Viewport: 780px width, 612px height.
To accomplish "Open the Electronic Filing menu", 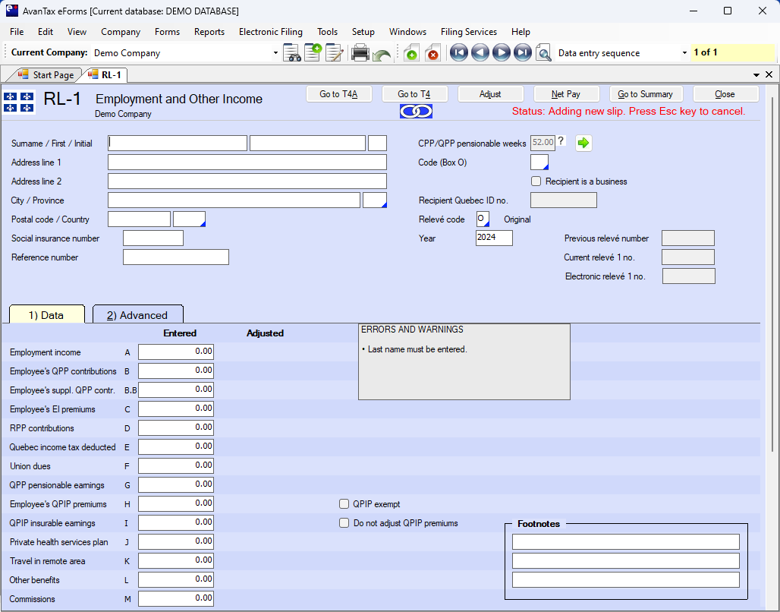I will (270, 32).
